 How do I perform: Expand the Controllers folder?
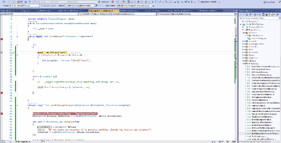pos(243,47)
